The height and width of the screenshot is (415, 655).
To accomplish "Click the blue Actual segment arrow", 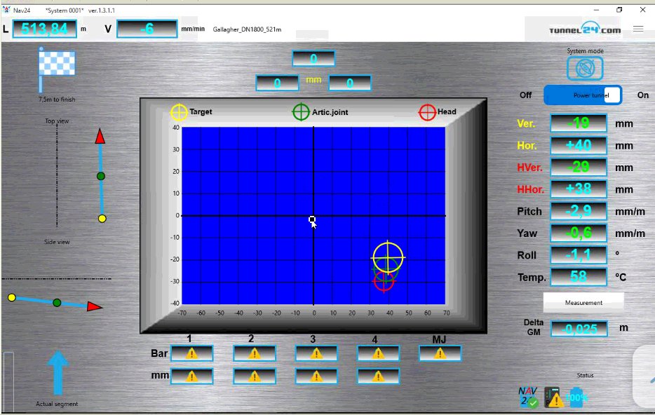I will coord(58,374).
